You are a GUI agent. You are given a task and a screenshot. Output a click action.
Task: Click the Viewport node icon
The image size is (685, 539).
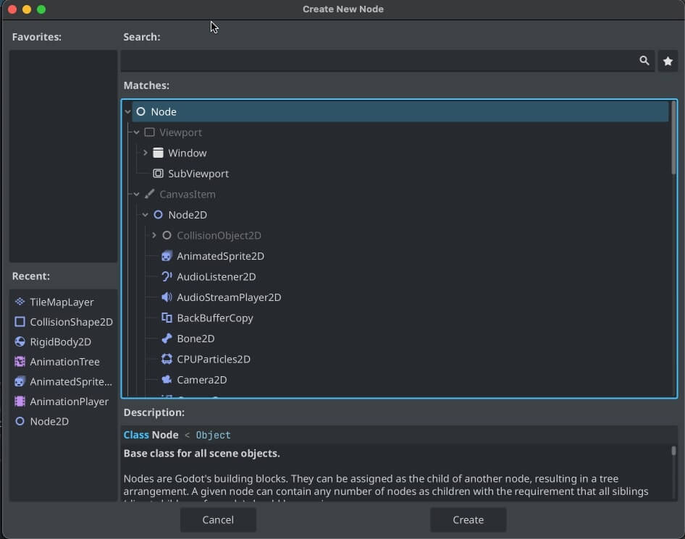pos(149,132)
